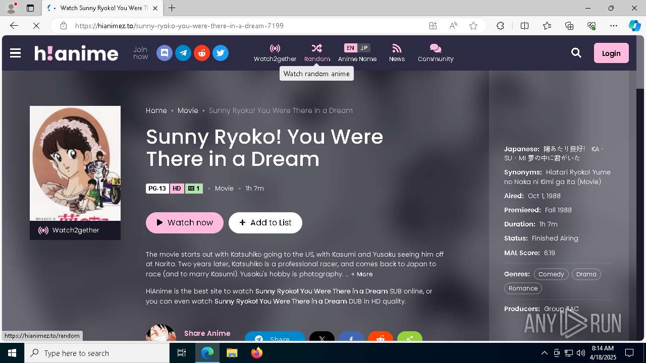Share the anime on X
The height and width of the screenshot is (363, 646).
point(322,337)
